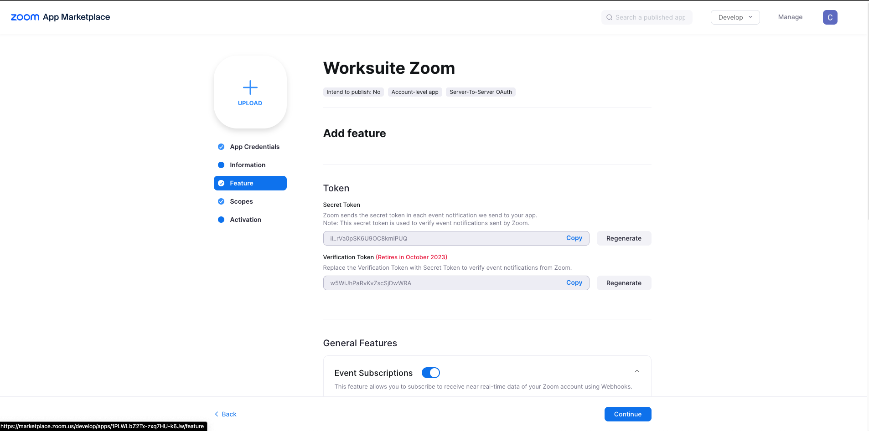Click the Verification Token value field
This screenshot has height=431, width=869.
click(456, 283)
